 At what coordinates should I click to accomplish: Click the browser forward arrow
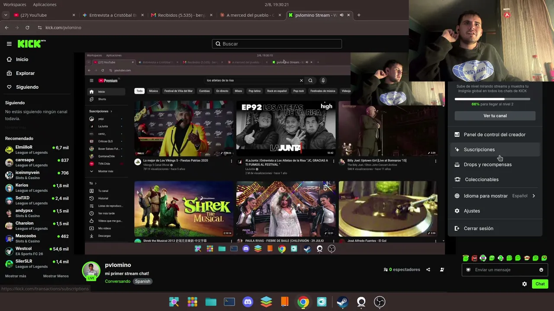point(17,28)
